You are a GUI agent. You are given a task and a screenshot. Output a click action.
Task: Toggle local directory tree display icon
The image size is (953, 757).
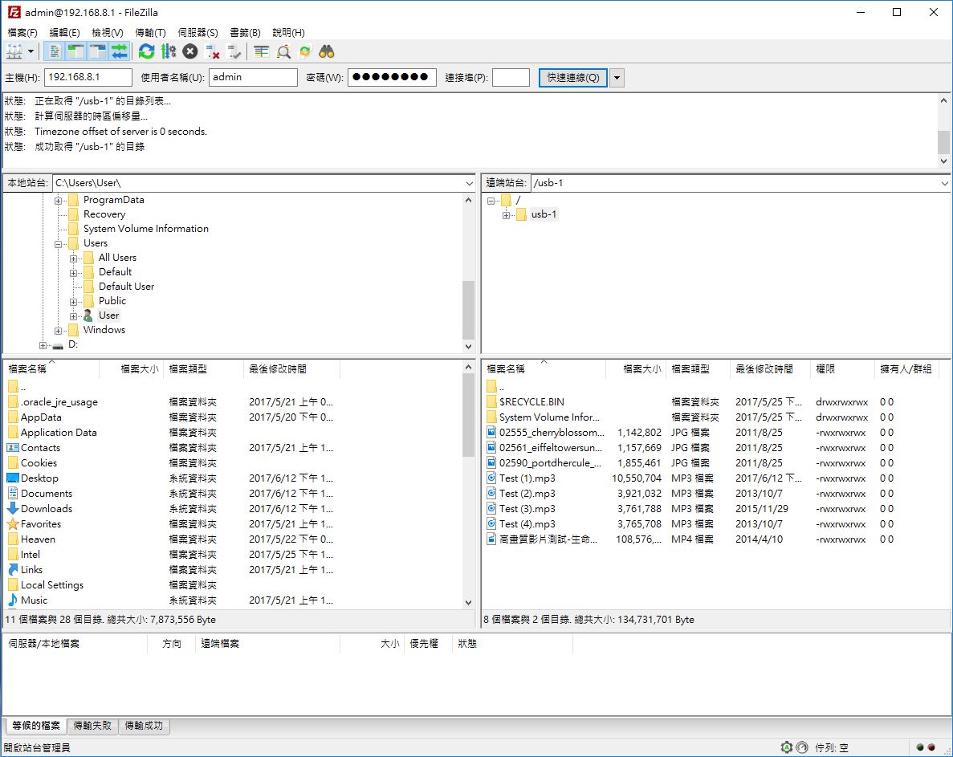tap(76, 51)
